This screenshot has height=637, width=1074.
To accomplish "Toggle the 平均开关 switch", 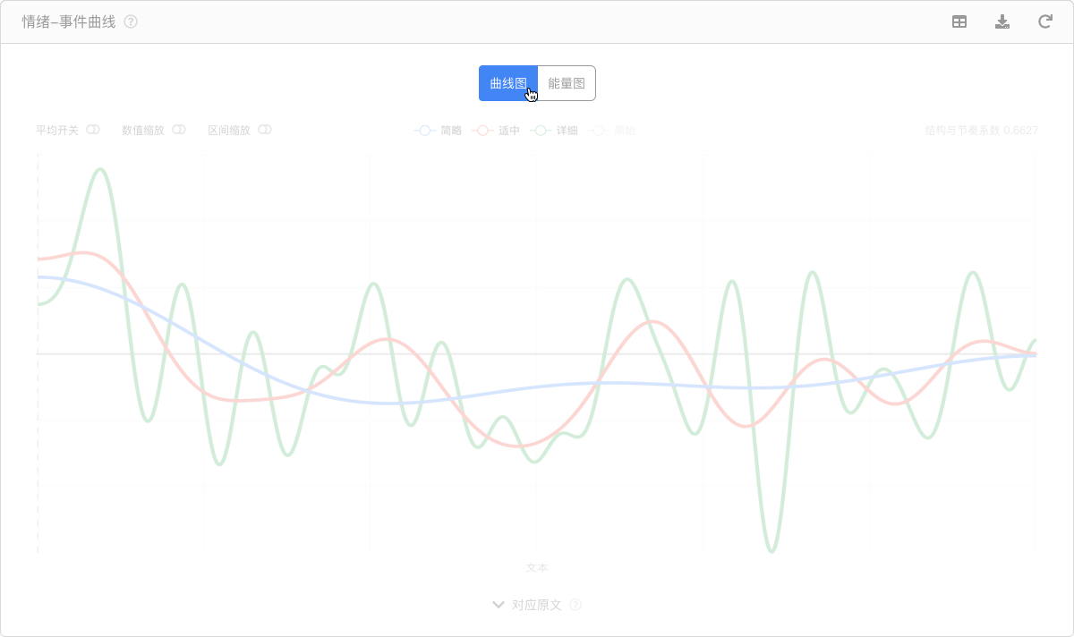I will [x=93, y=130].
